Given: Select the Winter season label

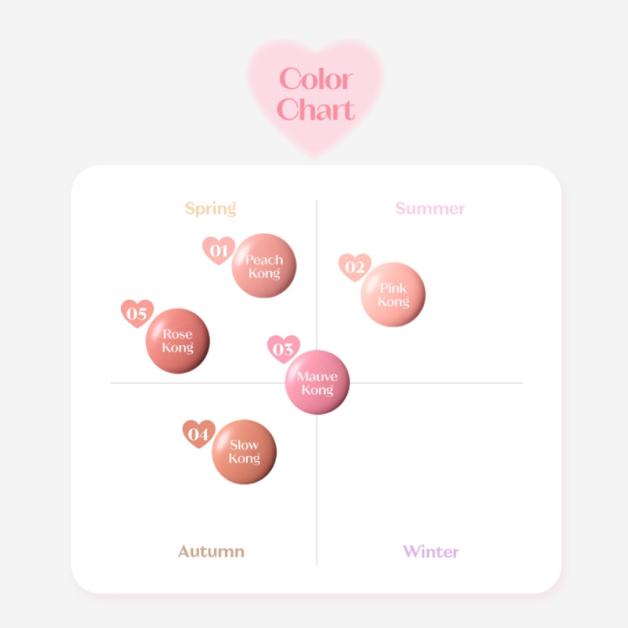Looking at the screenshot, I should click(431, 551).
